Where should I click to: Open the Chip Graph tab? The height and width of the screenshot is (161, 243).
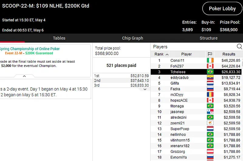click(x=132, y=38)
